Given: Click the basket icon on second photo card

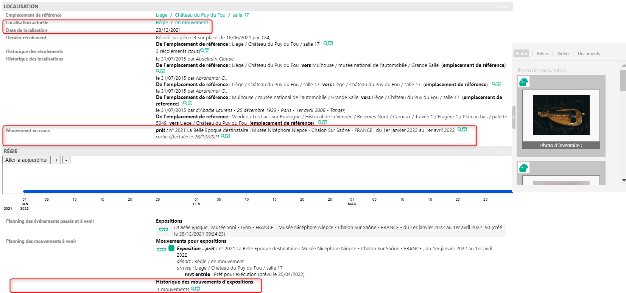Looking at the screenshot, I should coord(523,167).
